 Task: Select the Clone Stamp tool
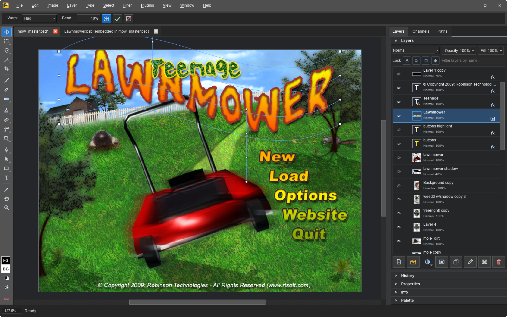(x=6, y=111)
